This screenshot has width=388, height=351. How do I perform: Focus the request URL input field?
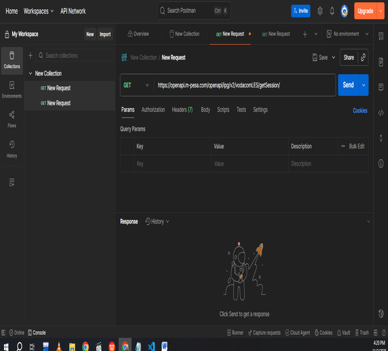244,85
